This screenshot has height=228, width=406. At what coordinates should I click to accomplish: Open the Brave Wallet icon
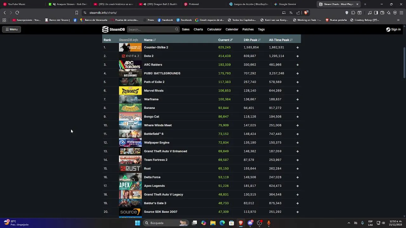pyautogui.click(x=382, y=13)
